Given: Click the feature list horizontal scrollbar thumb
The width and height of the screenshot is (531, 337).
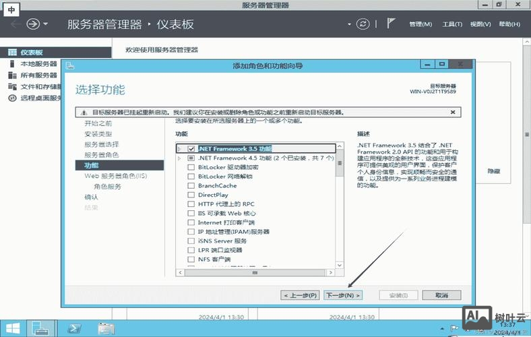Looking at the screenshot, I should point(255,273).
